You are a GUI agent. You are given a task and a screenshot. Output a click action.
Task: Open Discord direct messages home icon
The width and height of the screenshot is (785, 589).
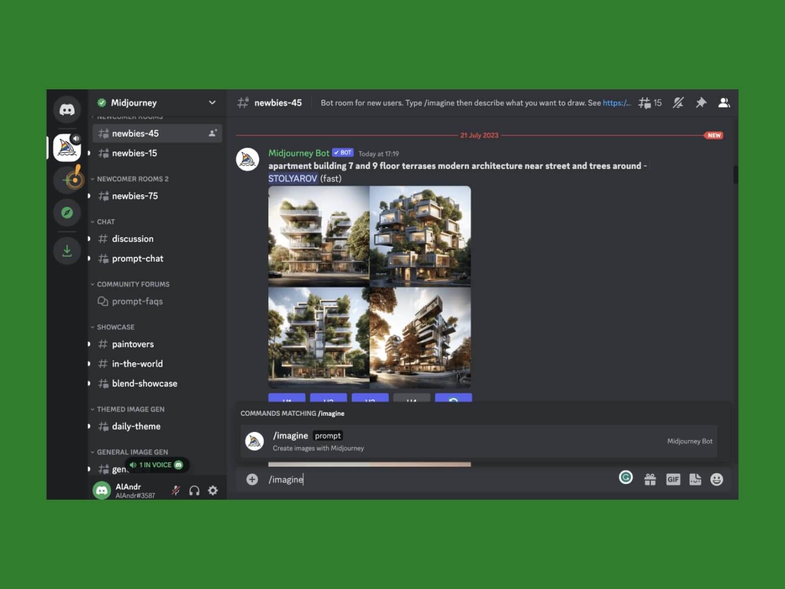click(x=67, y=109)
